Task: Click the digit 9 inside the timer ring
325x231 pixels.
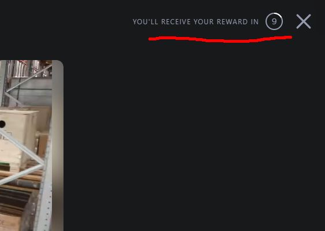Action: pos(274,21)
